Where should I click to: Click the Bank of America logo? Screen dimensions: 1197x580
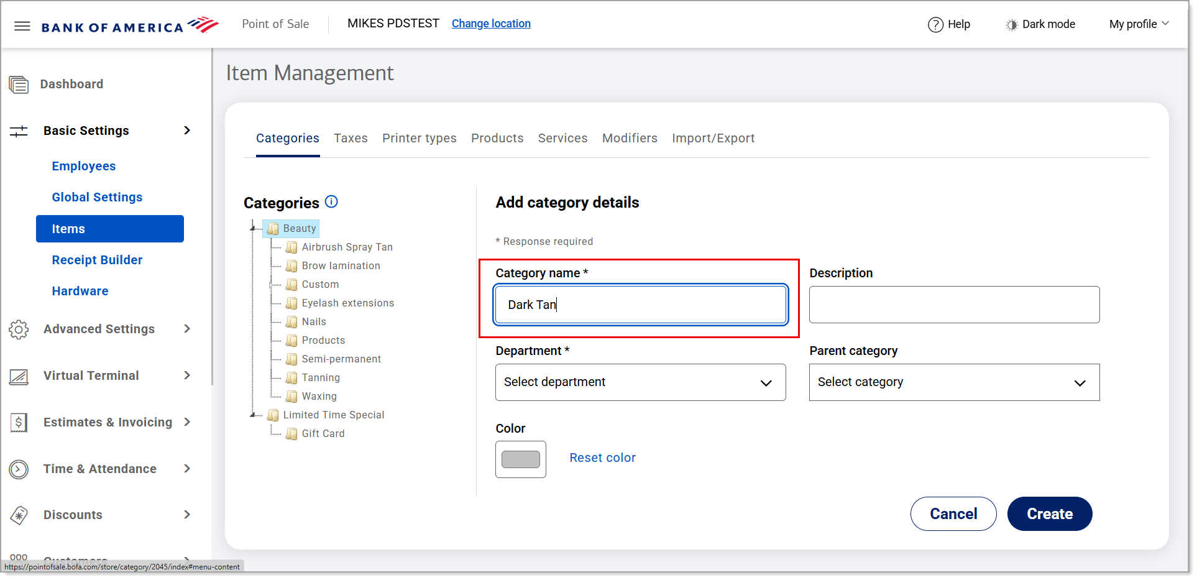[130, 25]
